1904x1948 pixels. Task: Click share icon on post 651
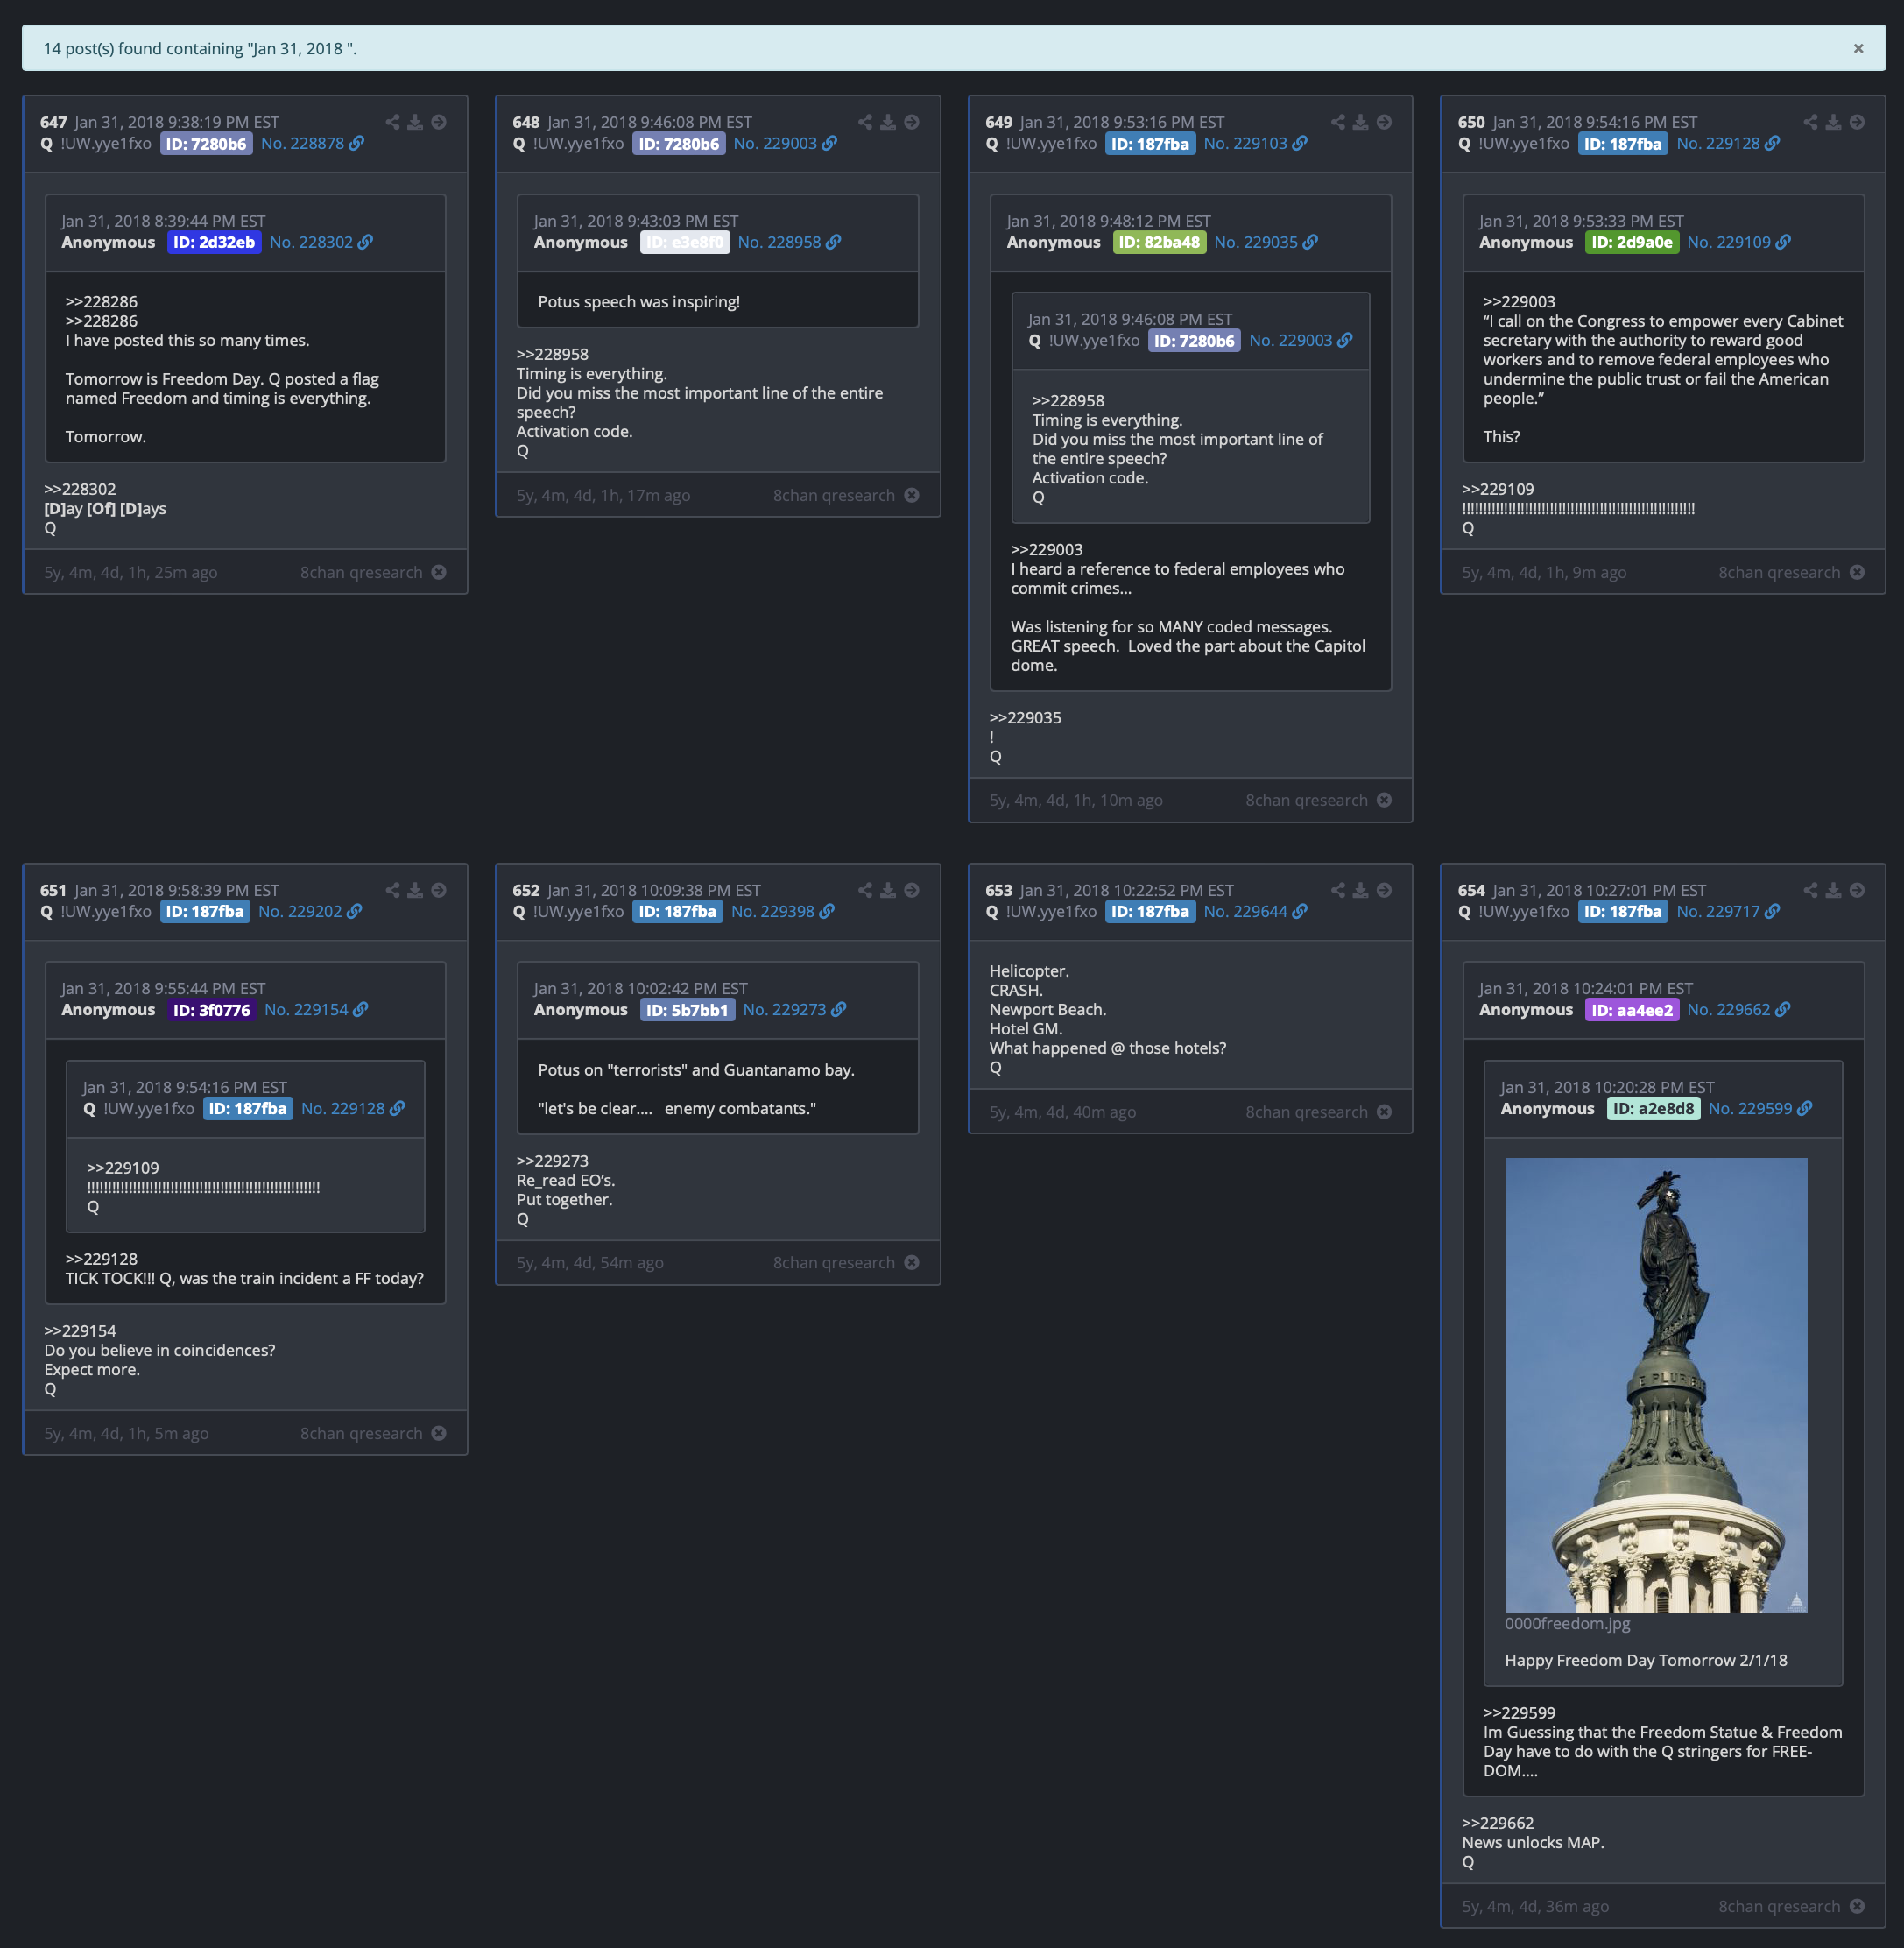pyautogui.click(x=392, y=890)
